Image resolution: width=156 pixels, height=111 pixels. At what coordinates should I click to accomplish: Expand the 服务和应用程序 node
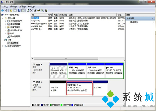3,46
